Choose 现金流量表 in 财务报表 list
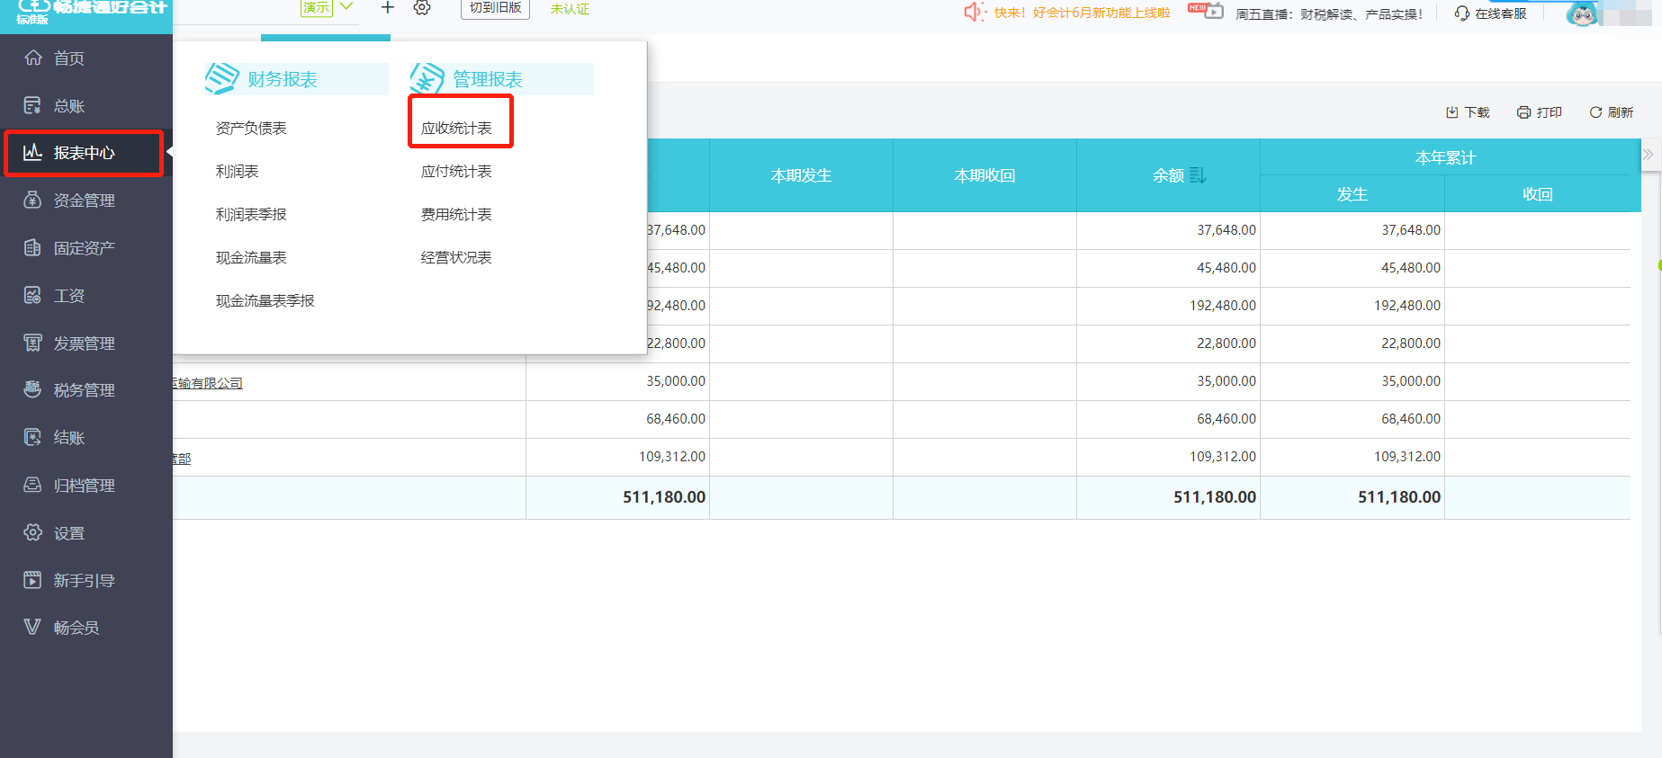 (251, 258)
